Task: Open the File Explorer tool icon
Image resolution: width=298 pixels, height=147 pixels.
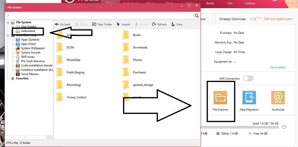Action: [x=220, y=98]
